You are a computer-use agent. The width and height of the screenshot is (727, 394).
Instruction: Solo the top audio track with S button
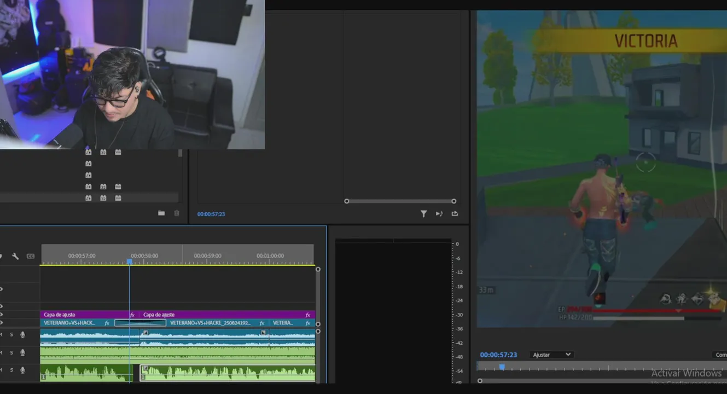pyautogui.click(x=11, y=334)
